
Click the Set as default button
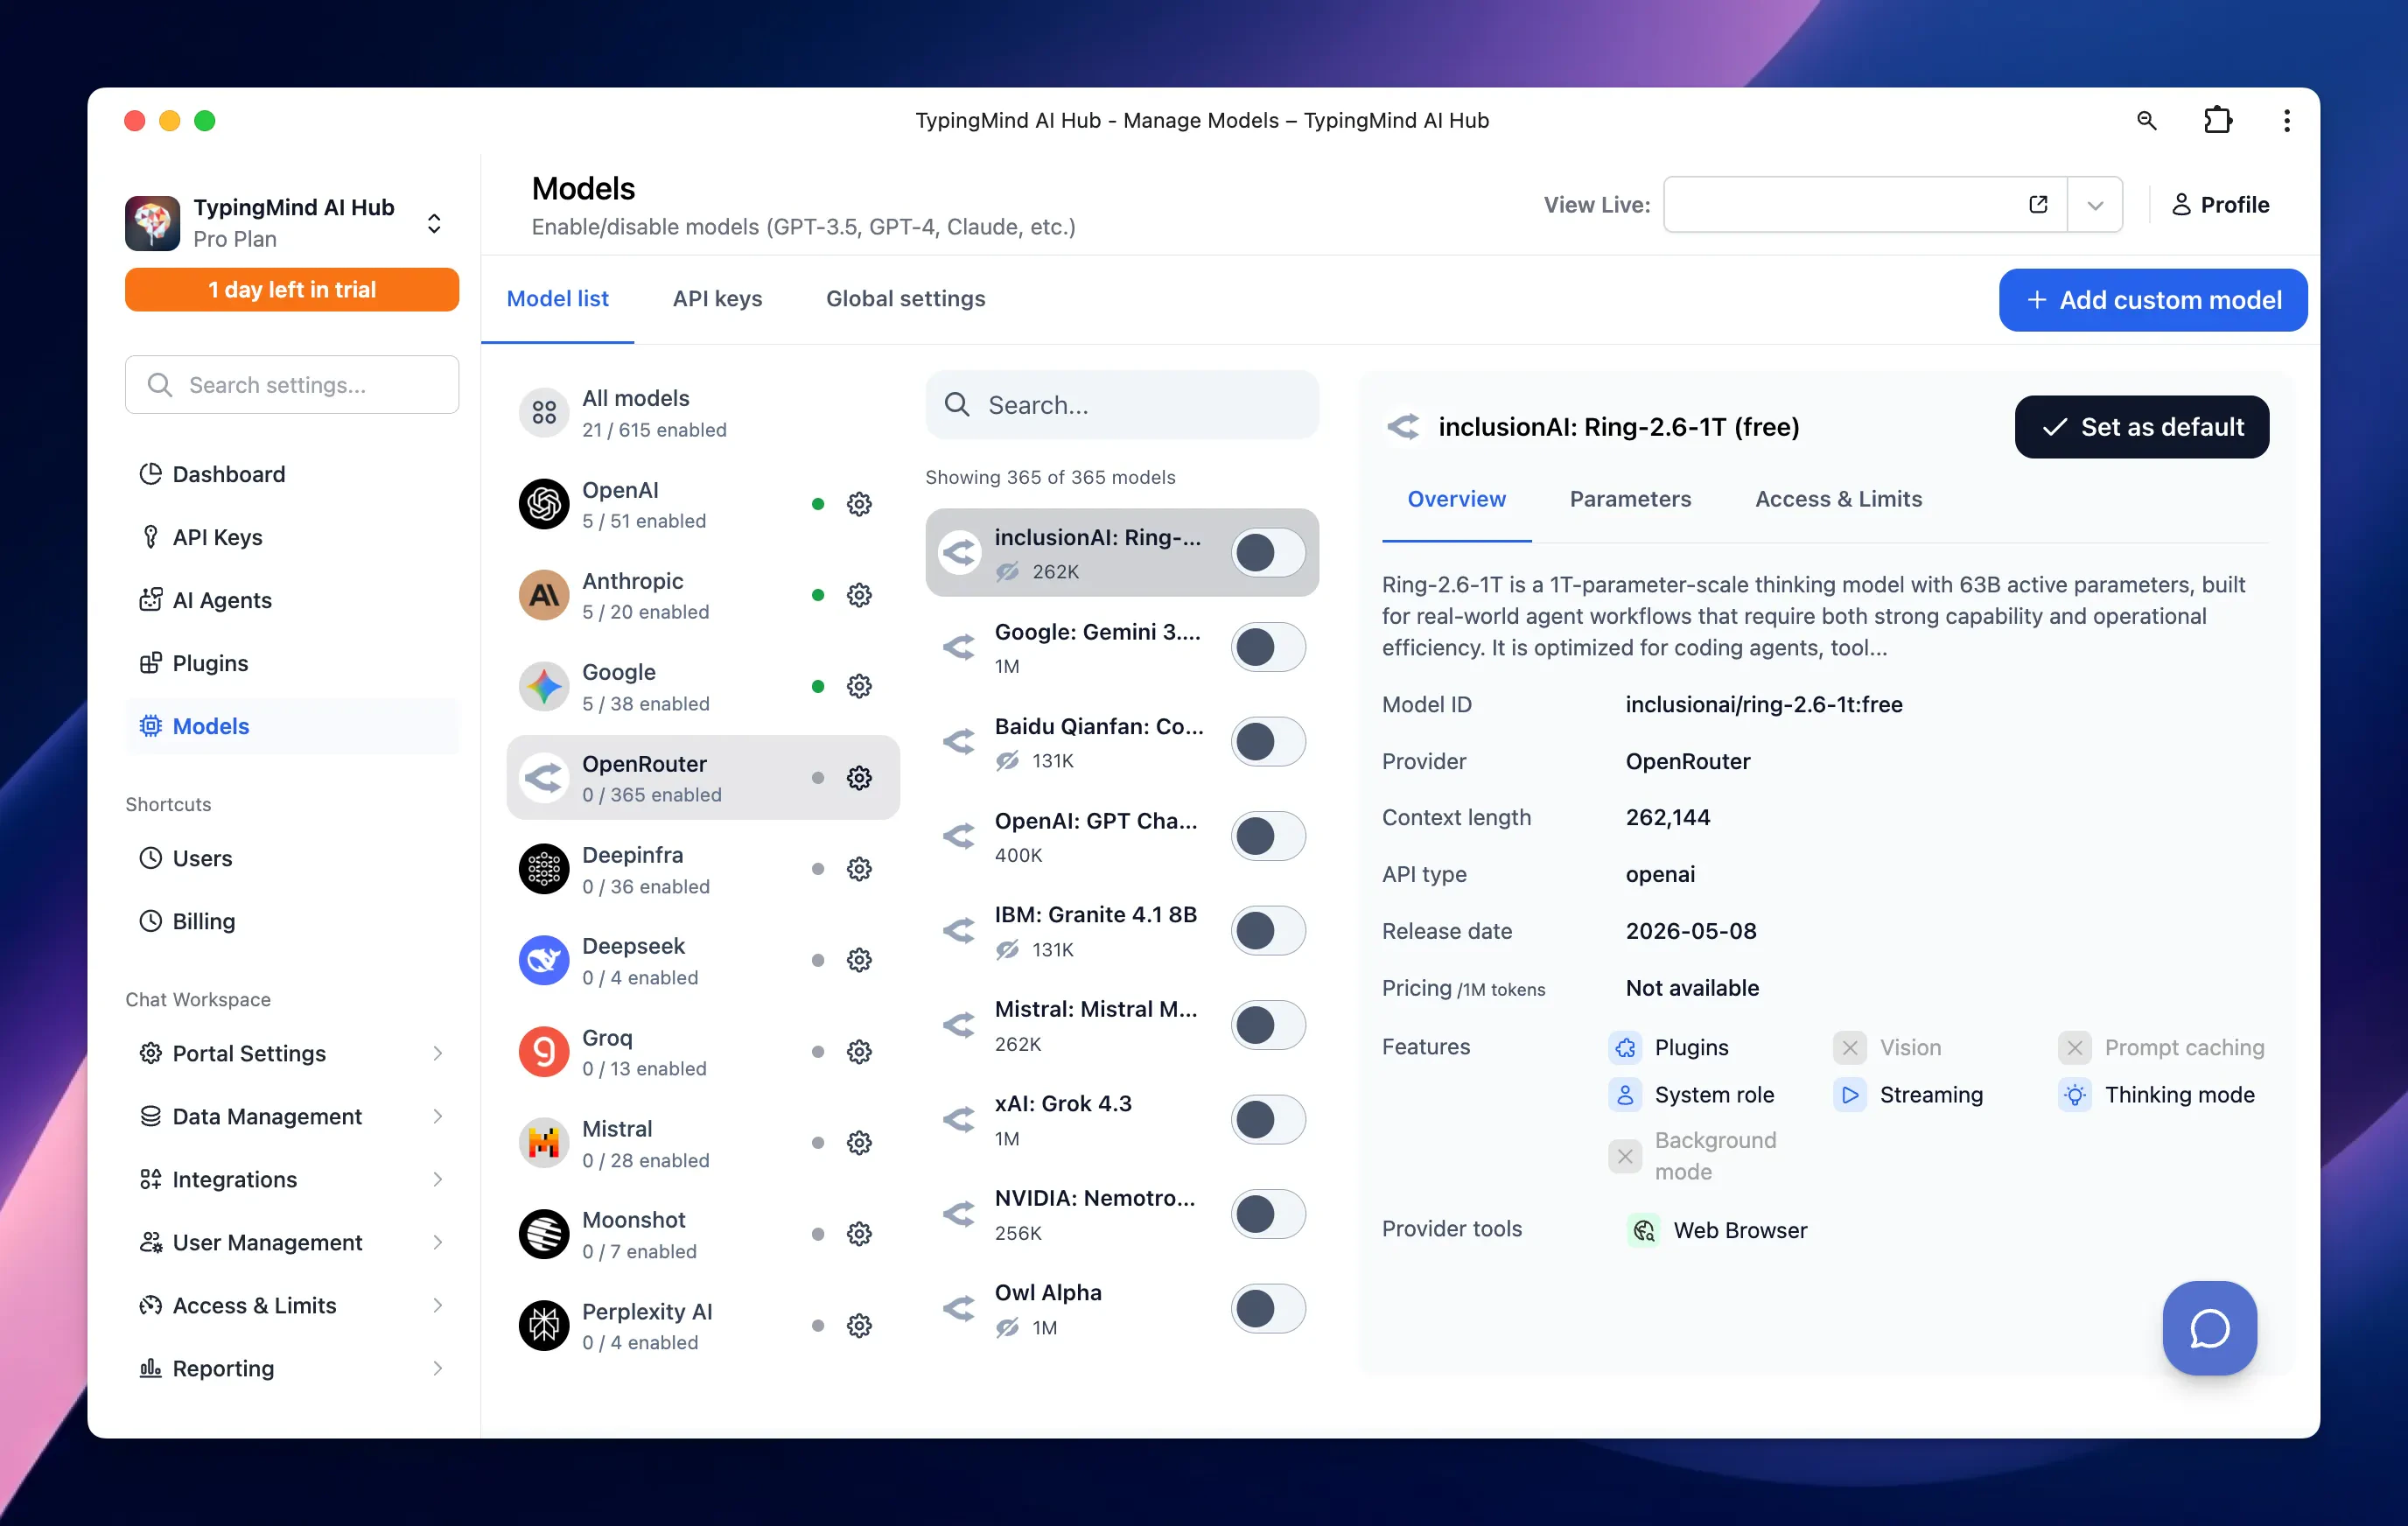tap(2141, 427)
